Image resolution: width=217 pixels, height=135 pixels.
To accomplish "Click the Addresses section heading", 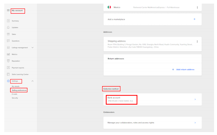I will point(108,32).
